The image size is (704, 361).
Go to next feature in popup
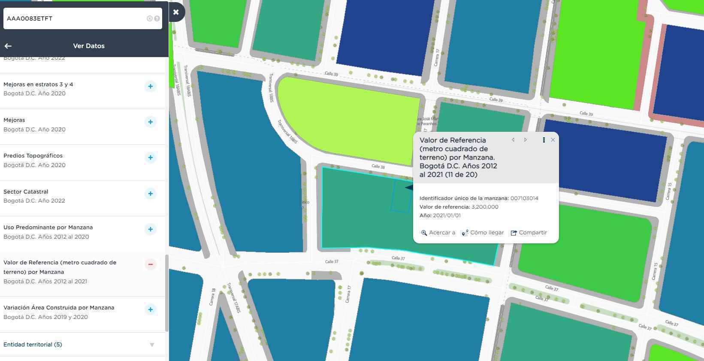[526, 140]
